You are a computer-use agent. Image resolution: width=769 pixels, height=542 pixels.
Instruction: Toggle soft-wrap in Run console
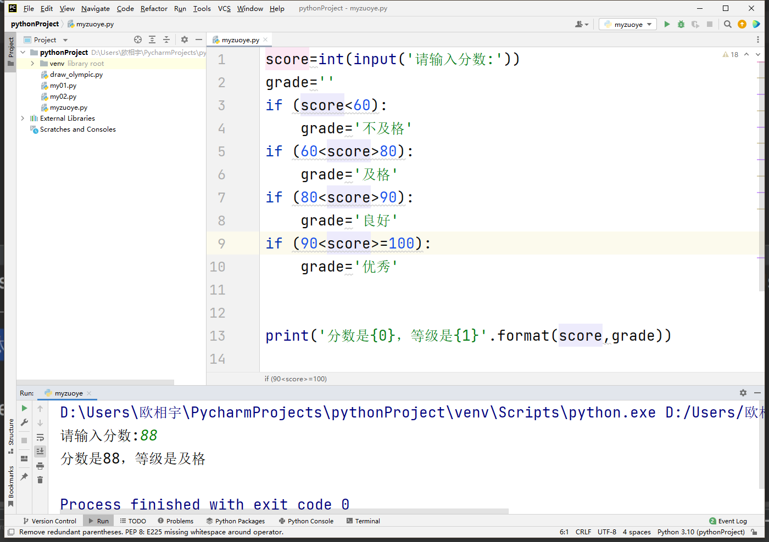click(40, 437)
